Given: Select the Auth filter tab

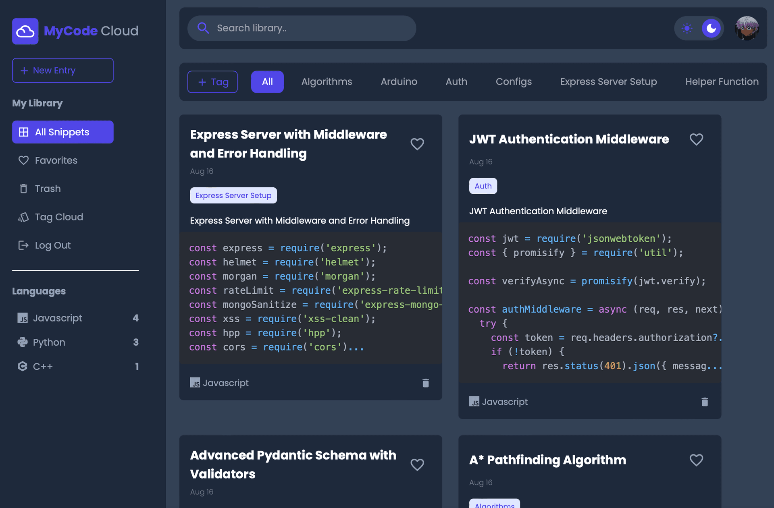Looking at the screenshot, I should pos(456,82).
